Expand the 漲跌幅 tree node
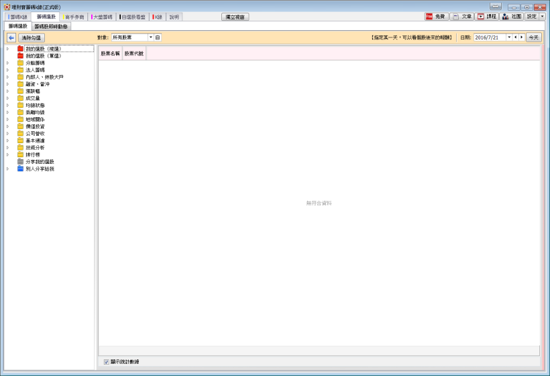The width and height of the screenshot is (550, 376). (x=8, y=91)
